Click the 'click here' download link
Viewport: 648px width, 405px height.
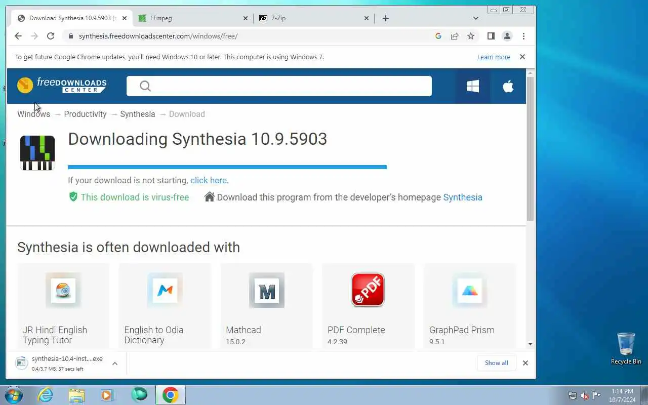click(209, 180)
